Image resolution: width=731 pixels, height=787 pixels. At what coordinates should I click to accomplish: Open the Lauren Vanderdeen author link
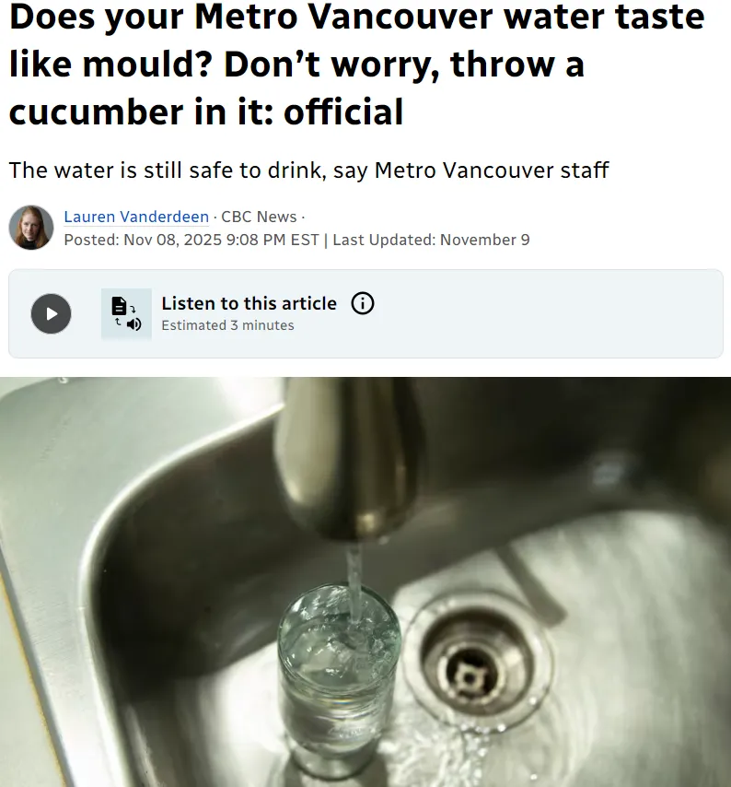pyautogui.click(x=136, y=217)
